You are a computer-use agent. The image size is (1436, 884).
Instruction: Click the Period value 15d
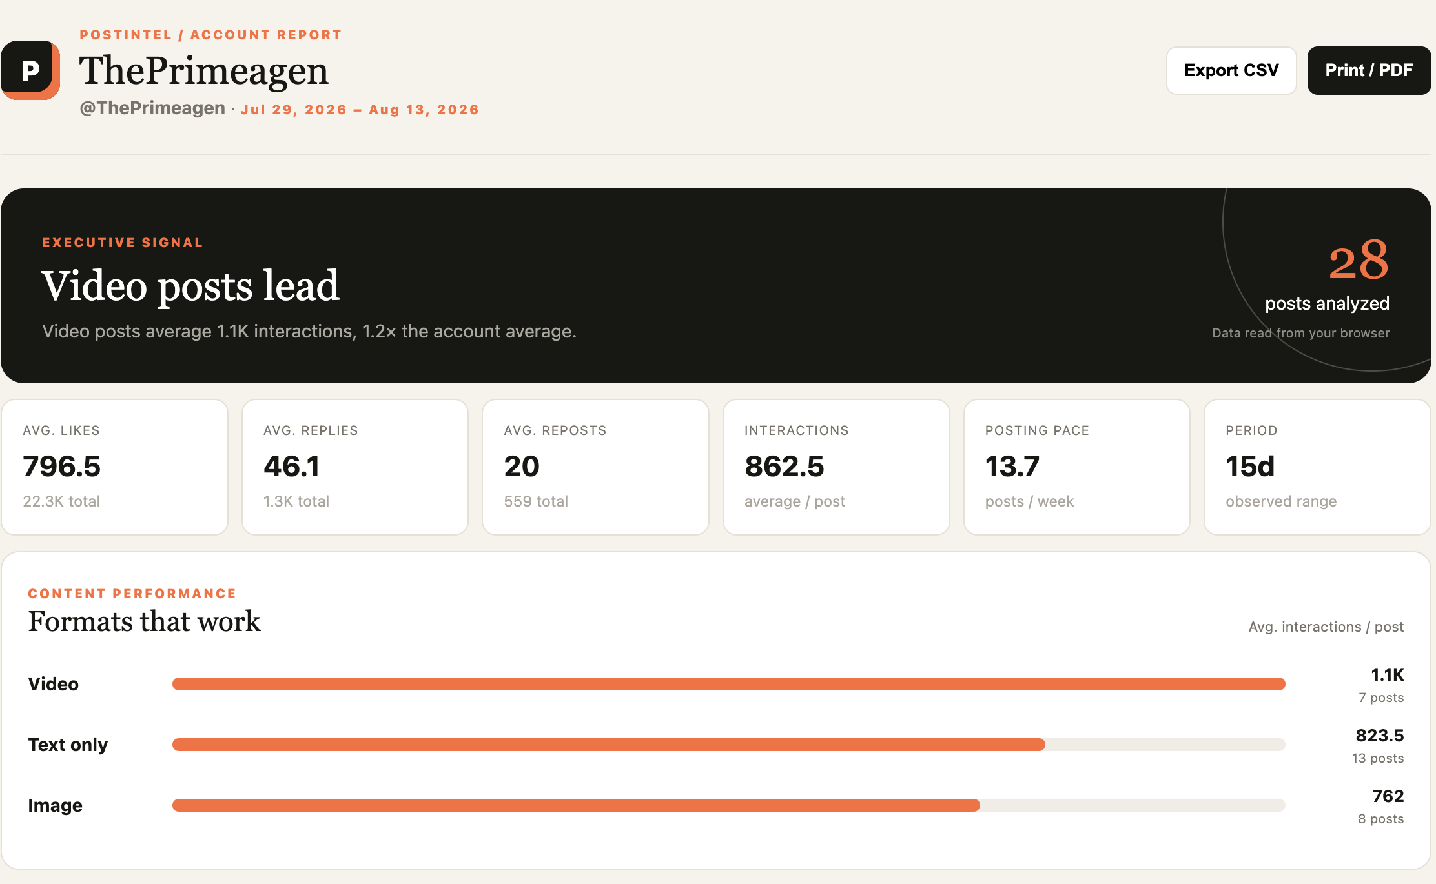[x=1250, y=467]
